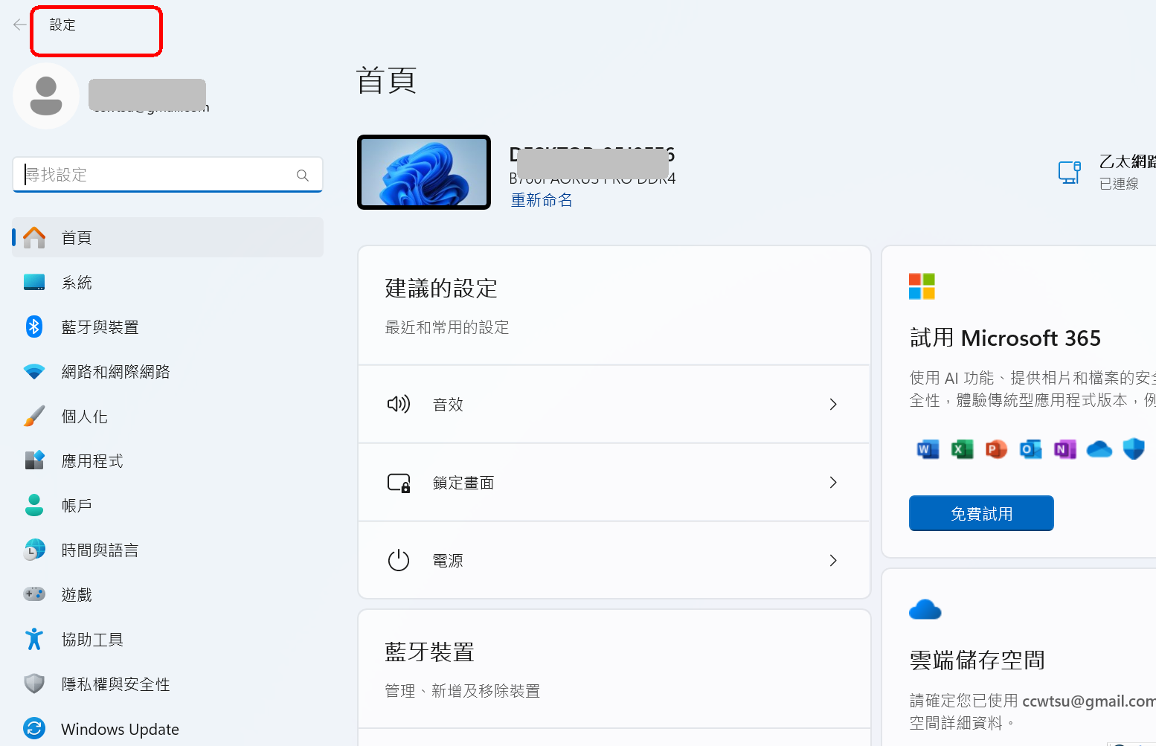
Task: Click the OneDrive cloud icon above 雲端儲存空間
Action: click(x=925, y=610)
